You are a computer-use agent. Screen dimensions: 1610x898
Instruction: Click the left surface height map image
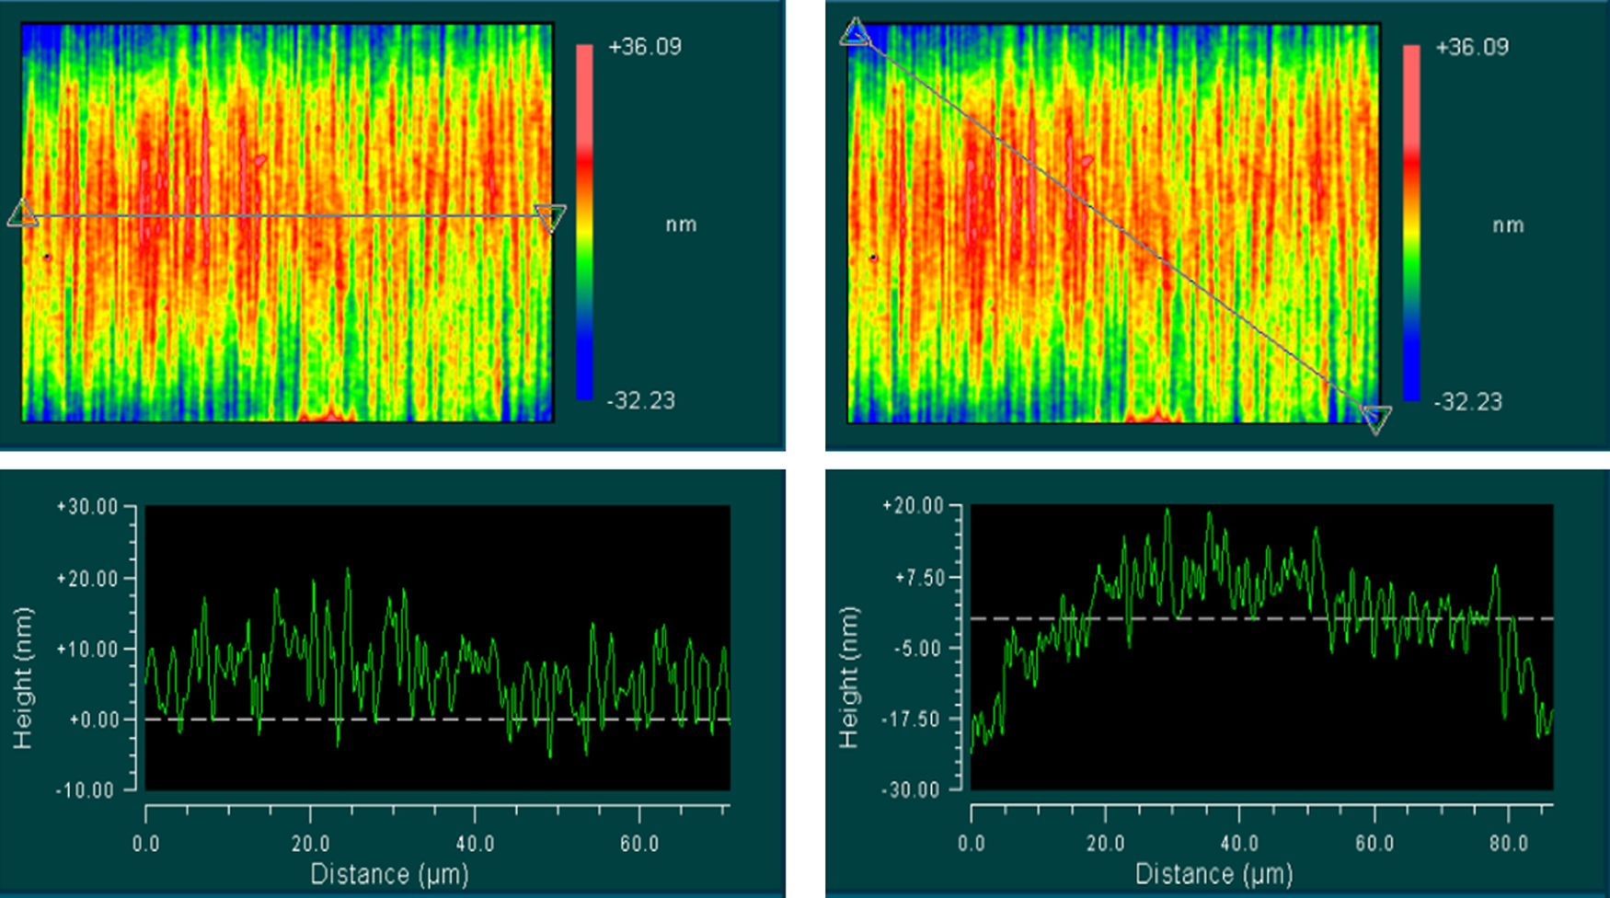(288, 223)
